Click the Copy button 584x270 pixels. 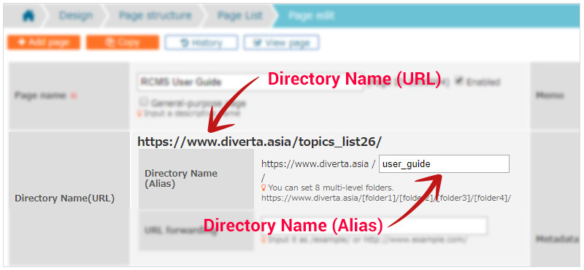coord(123,42)
